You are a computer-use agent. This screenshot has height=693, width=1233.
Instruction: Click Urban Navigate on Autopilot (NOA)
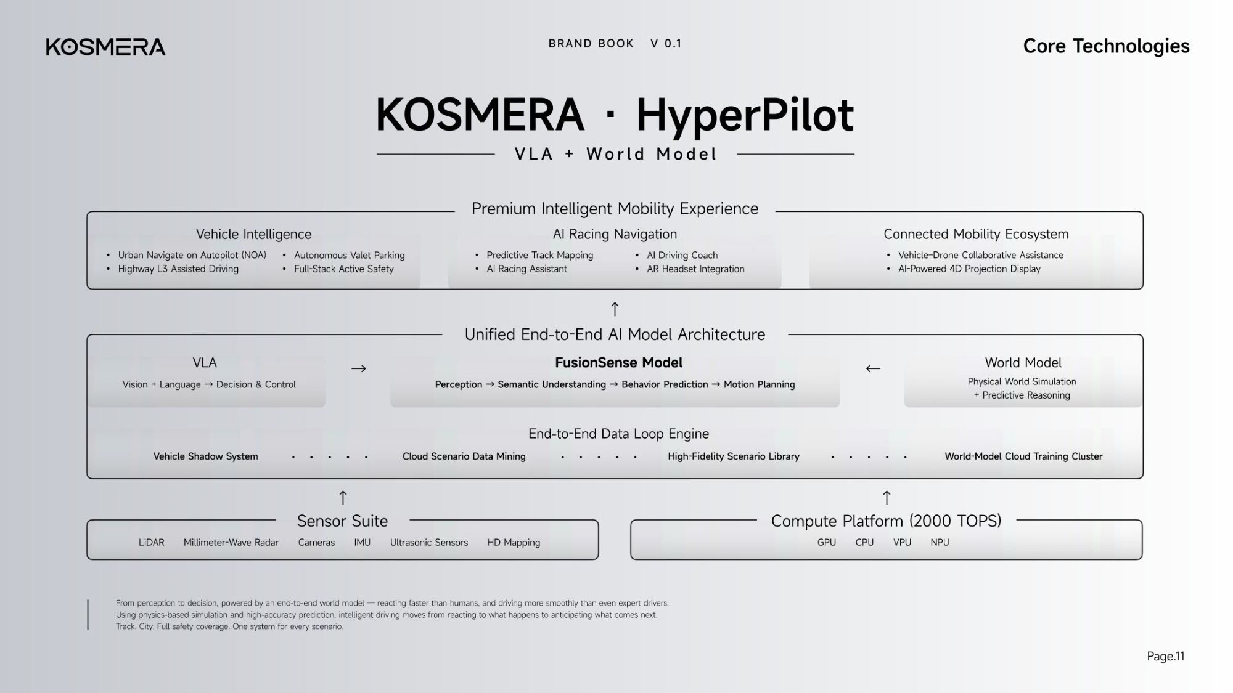192,255
